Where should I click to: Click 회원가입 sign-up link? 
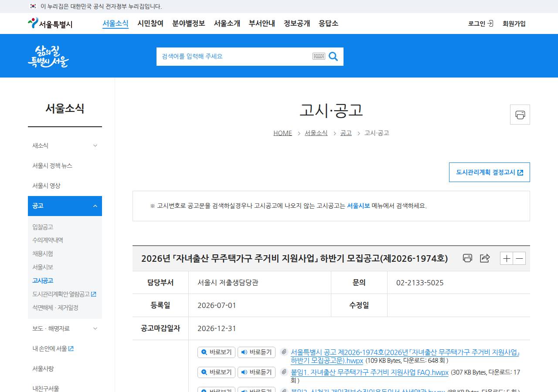coord(514,24)
